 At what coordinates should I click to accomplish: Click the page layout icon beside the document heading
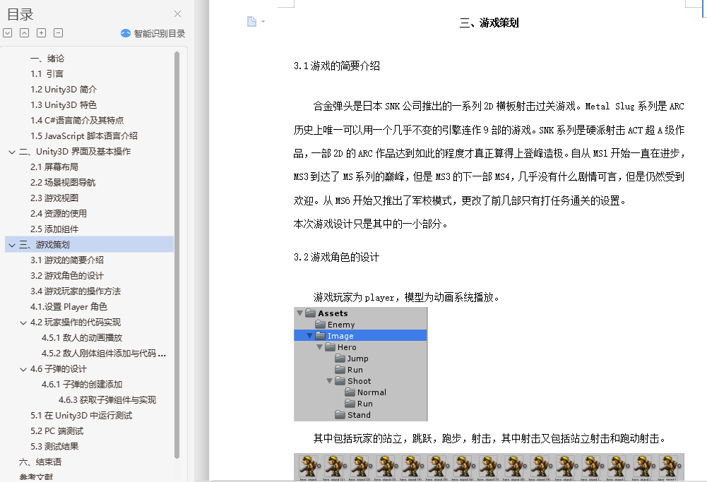pyautogui.click(x=251, y=22)
